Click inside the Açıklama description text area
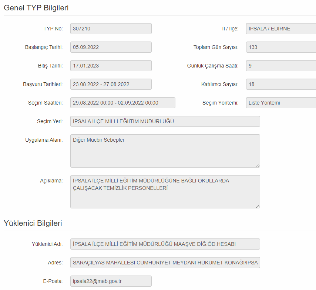 [x=165, y=191]
